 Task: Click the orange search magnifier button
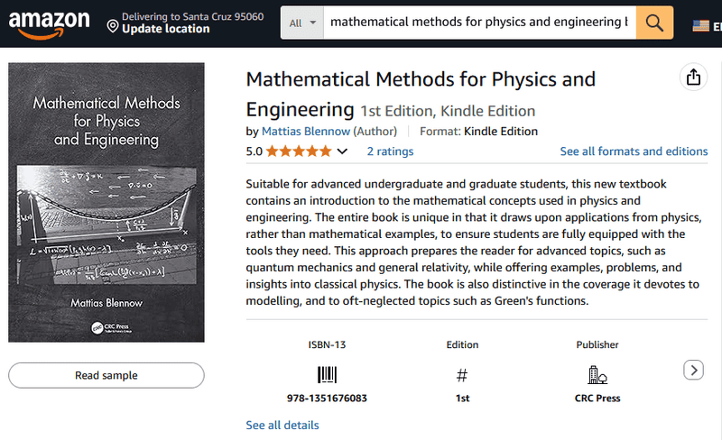(655, 23)
